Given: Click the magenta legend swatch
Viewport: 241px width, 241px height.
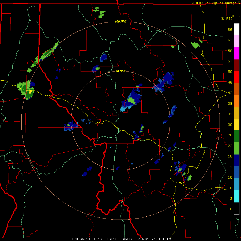Looking at the screenshot, I should [x=236, y=53].
